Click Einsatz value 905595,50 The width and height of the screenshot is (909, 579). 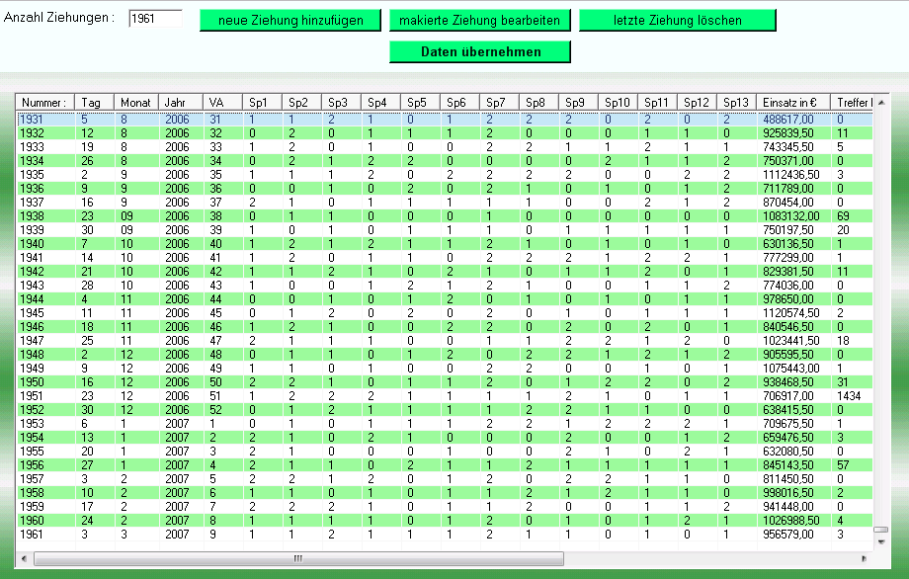(x=787, y=355)
